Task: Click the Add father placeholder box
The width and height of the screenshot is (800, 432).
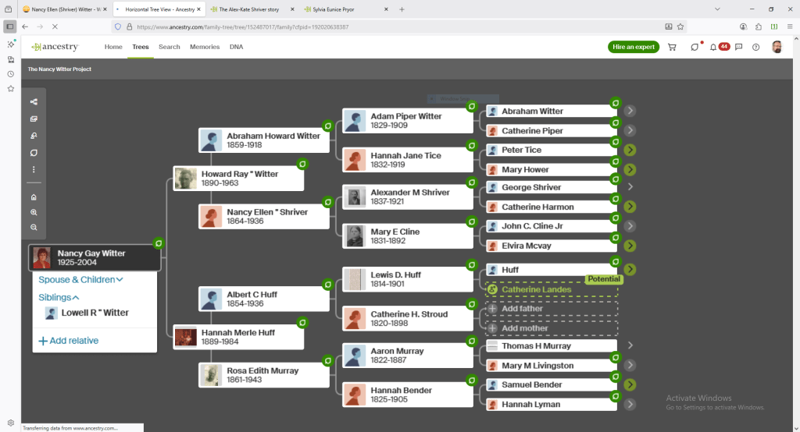Action: coord(551,309)
